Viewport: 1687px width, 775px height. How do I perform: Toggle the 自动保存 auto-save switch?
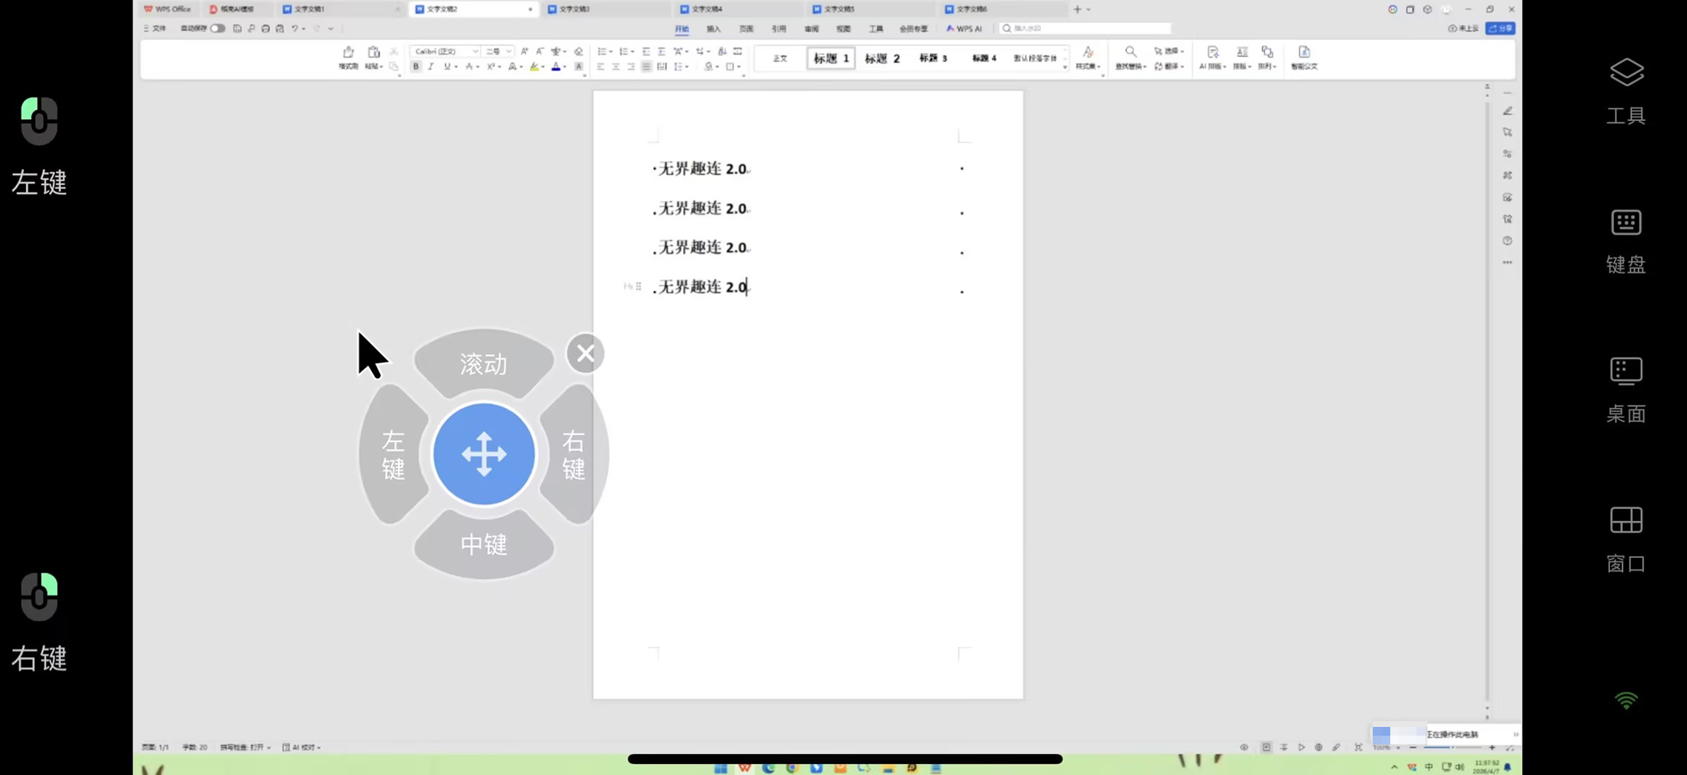217,28
